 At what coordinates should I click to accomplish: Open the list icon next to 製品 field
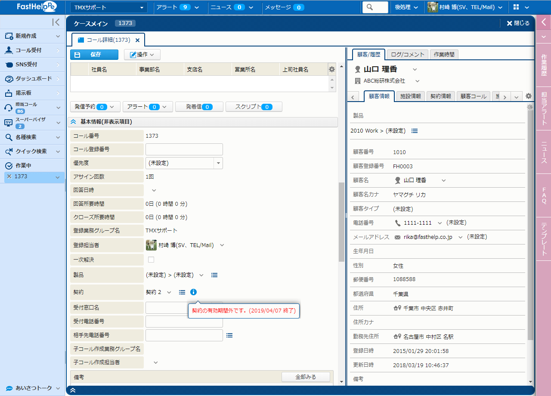(214, 275)
